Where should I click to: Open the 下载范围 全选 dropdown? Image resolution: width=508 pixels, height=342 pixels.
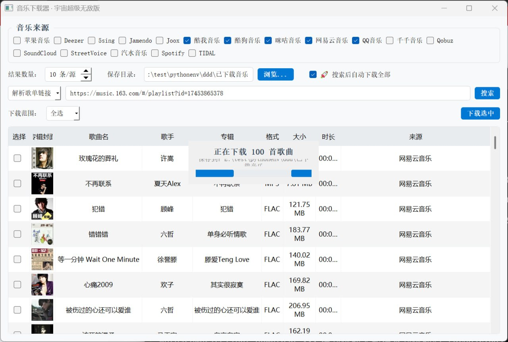tap(63, 114)
